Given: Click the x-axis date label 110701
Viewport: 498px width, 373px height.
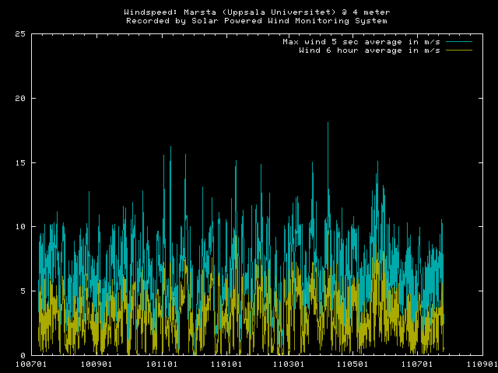Looking at the screenshot, I should (x=417, y=364).
